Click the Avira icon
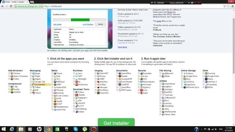Image resolution: width=235 pixels, height=132 pixels. tap(141, 90)
